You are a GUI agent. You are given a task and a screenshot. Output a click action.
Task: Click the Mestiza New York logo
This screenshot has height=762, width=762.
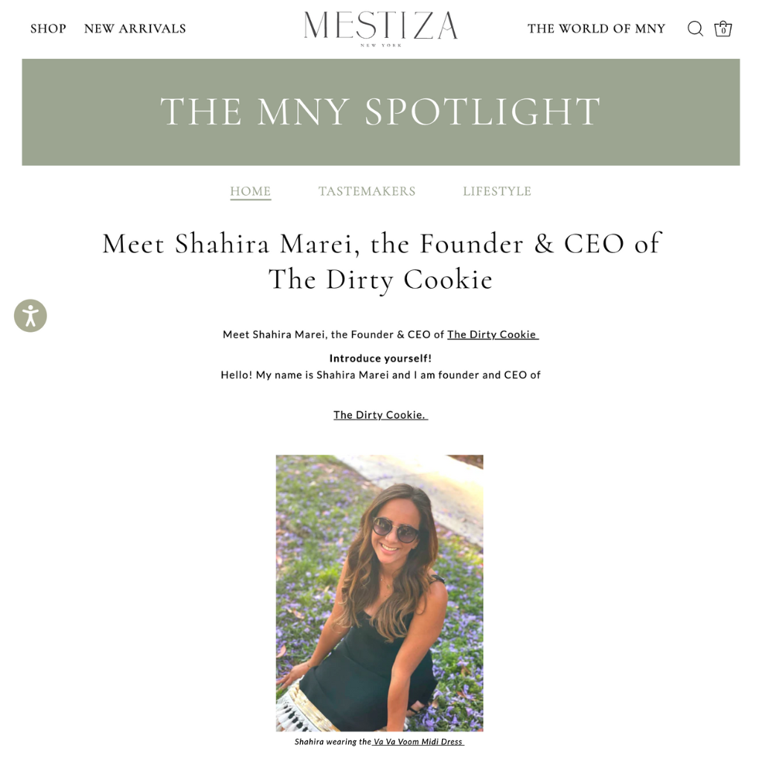tap(380, 28)
